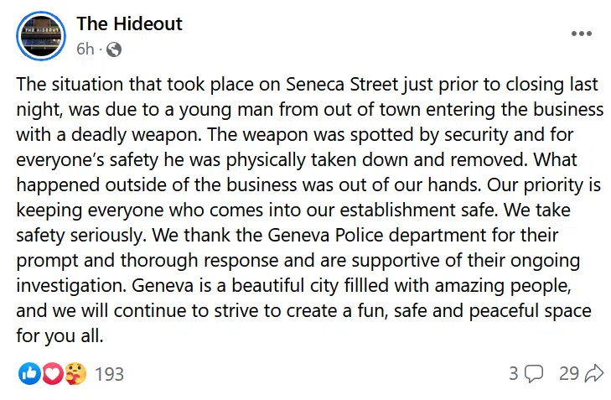Click the share arrow icon
The height and width of the screenshot is (400, 611).
[594, 373]
